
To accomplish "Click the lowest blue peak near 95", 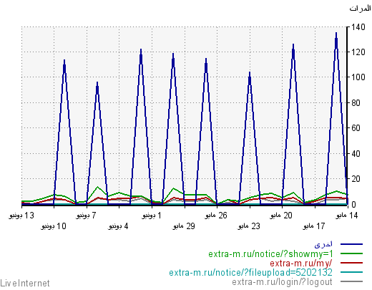I will pyautogui.click(x=97, y=83).
